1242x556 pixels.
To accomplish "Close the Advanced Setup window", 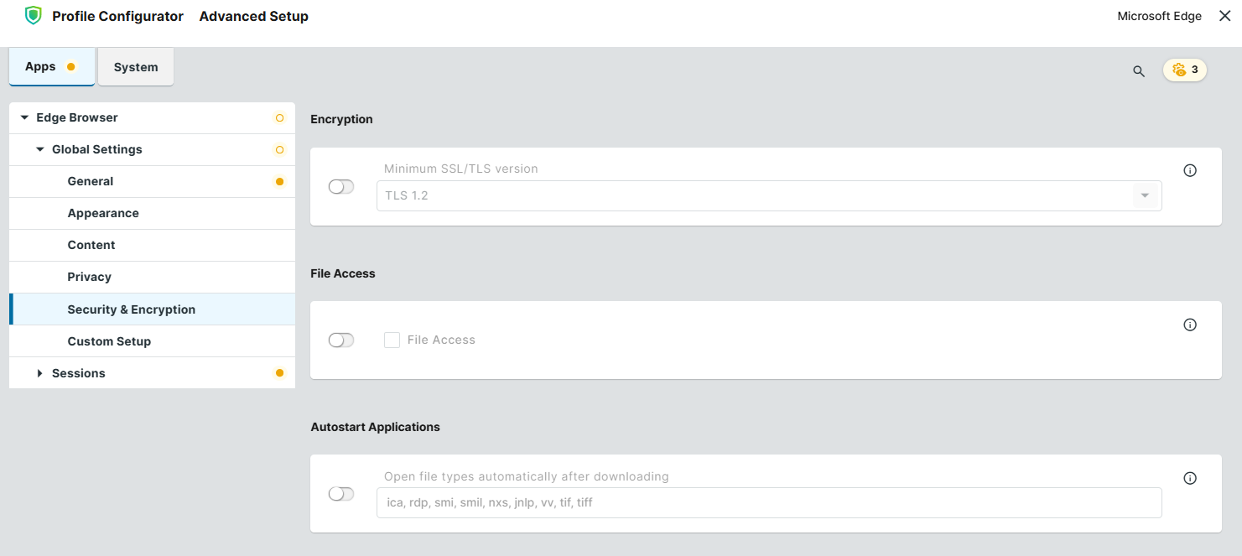I will [x=1224, y=16].
